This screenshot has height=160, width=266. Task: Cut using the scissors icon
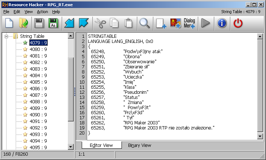pos(100,23)
